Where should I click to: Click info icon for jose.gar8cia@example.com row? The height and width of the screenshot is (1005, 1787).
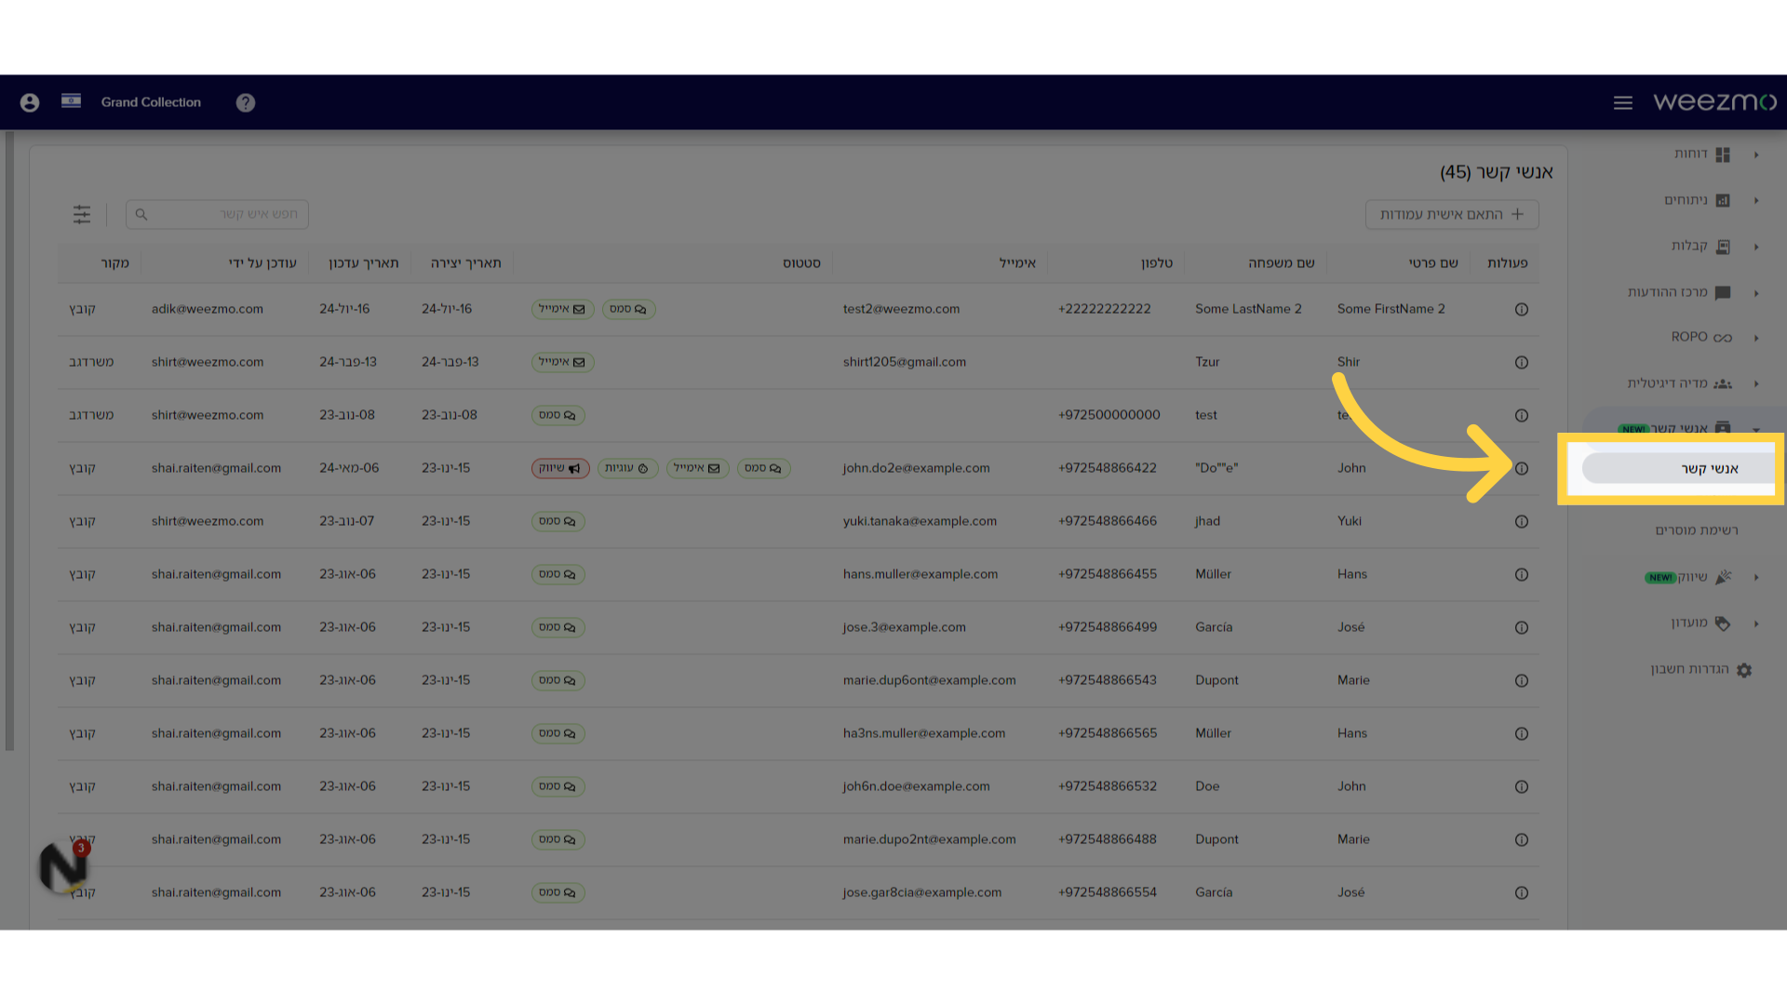[x=1522, y=892]
